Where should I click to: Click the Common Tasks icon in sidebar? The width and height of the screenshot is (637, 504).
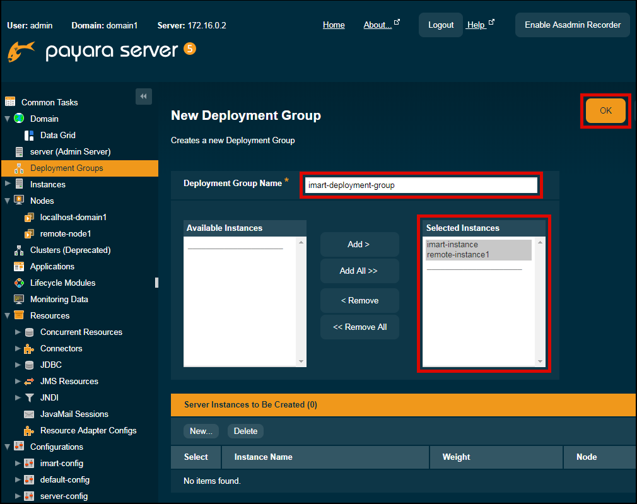9,102
